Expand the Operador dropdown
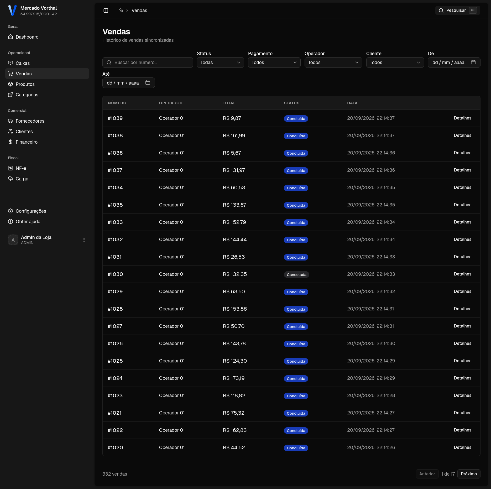 click(x=333, y=63)
